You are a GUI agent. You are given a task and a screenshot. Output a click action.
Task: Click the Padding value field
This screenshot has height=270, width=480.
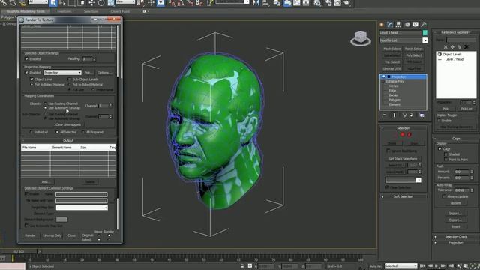[x=88, y=58]
